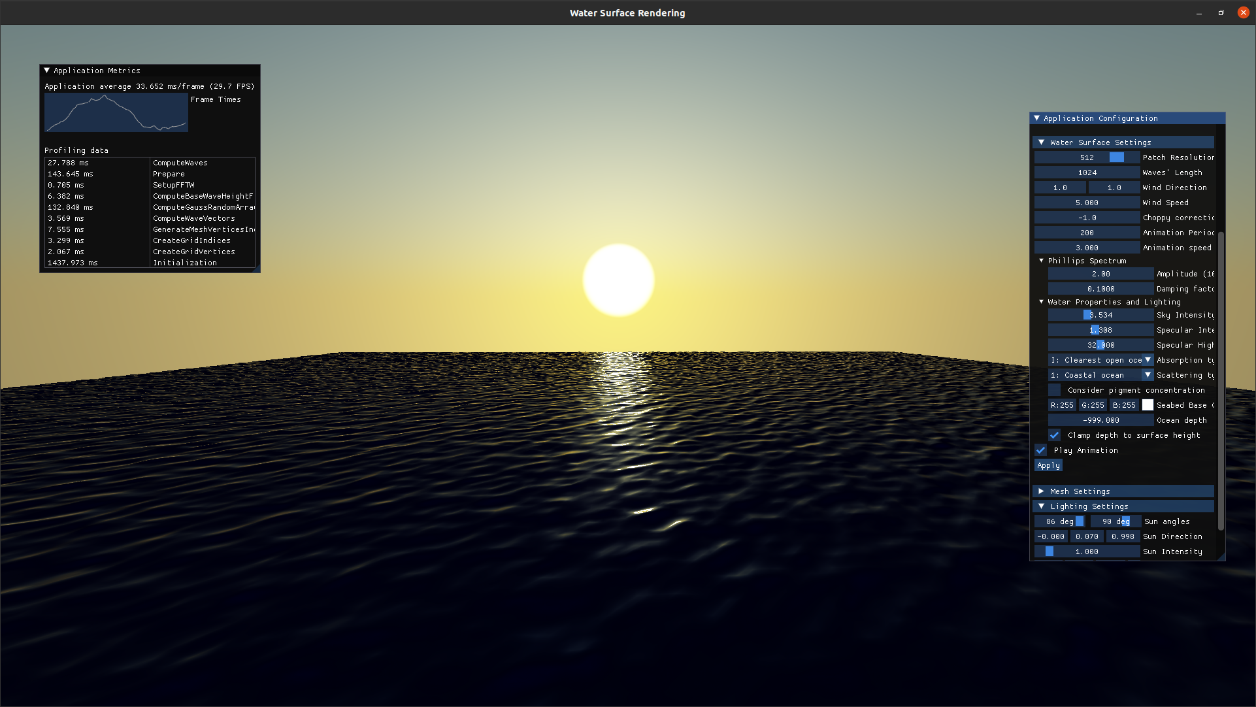The width and height of the screenshot is (1256, 707).
Task: Collapse the Lighting Settings section
Action: coord(1042,506)
